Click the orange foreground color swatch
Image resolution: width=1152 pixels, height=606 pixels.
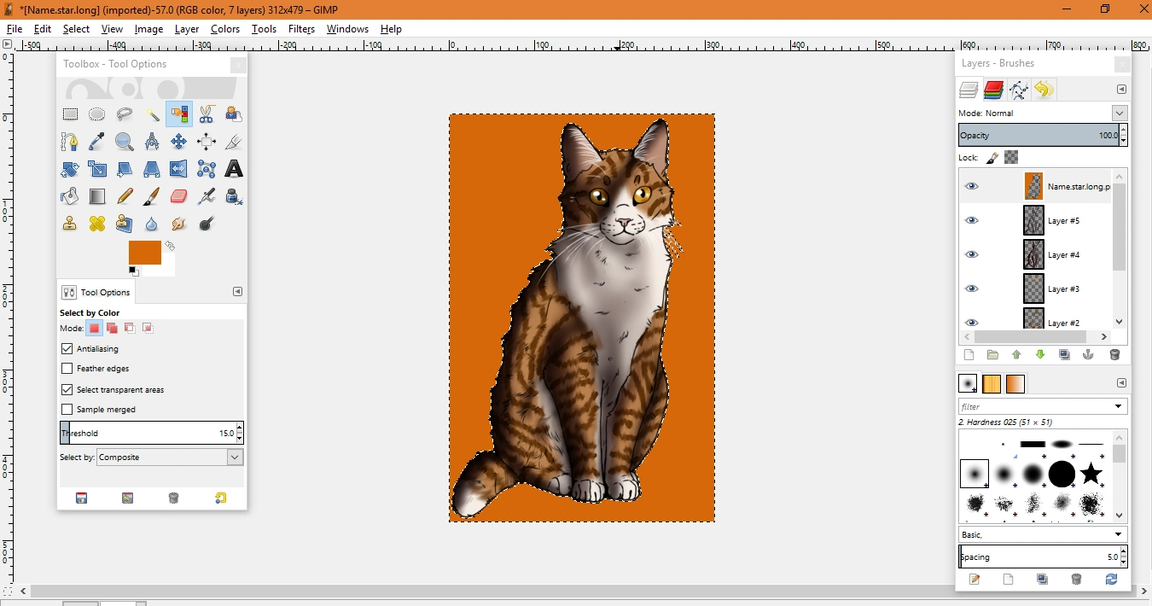143,252
